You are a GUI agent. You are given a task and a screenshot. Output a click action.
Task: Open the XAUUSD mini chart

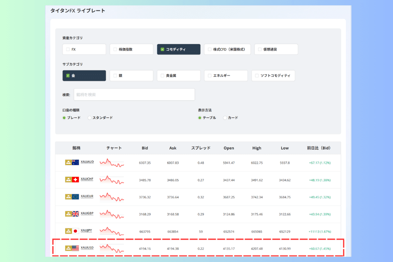click(x=112, y=248)
